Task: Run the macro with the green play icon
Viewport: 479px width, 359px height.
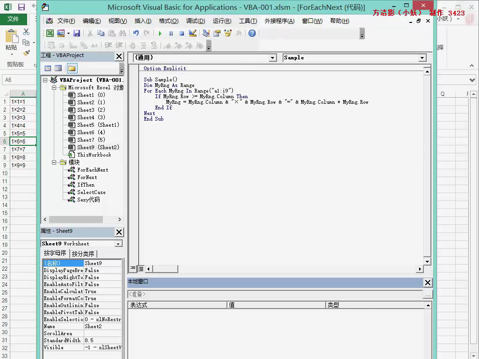Action: point(160,33)
